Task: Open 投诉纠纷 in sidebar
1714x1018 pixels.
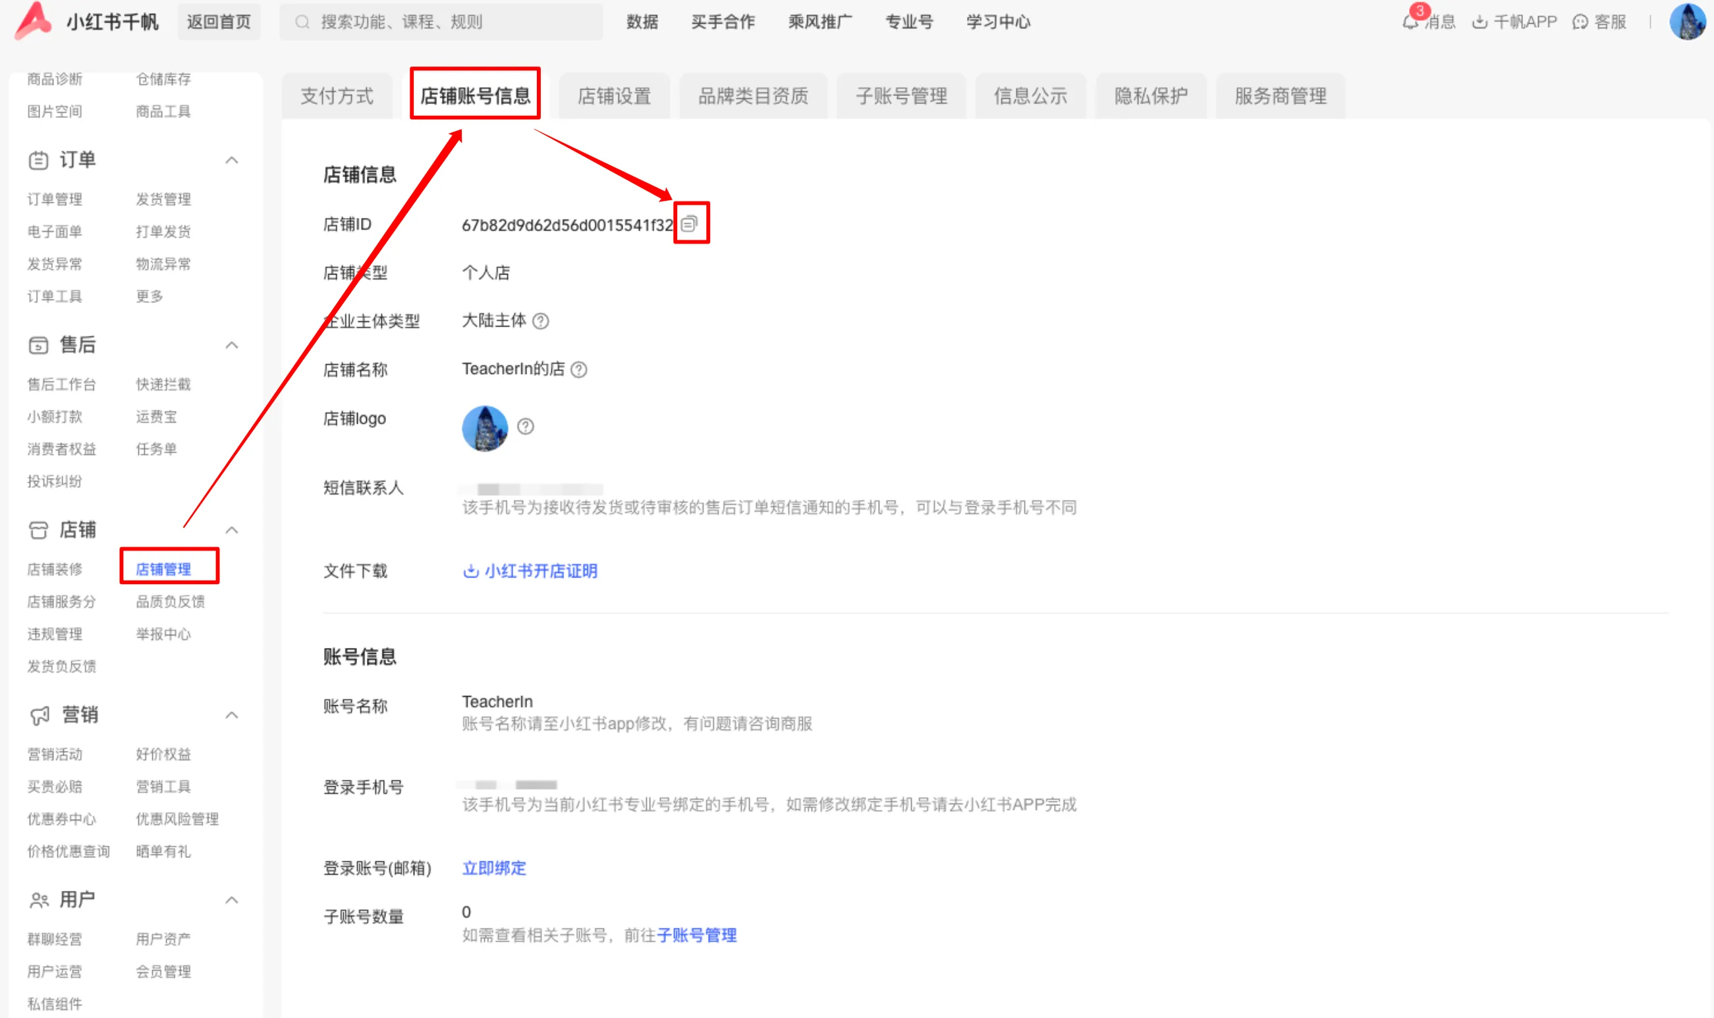Action: pos(55,481)
